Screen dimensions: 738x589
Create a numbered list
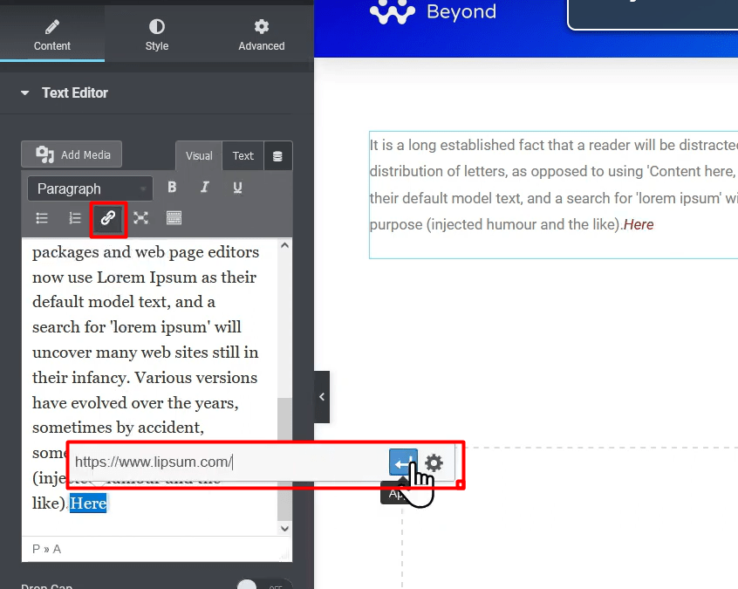click(x=75, y=218)
